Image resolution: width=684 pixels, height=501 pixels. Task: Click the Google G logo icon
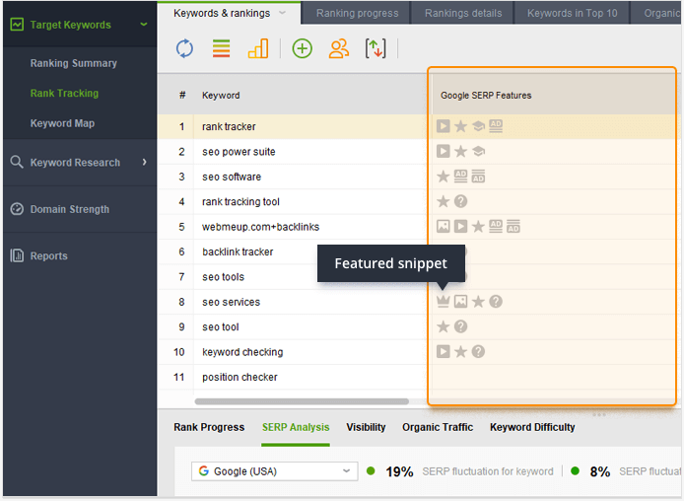click(204, 470)
